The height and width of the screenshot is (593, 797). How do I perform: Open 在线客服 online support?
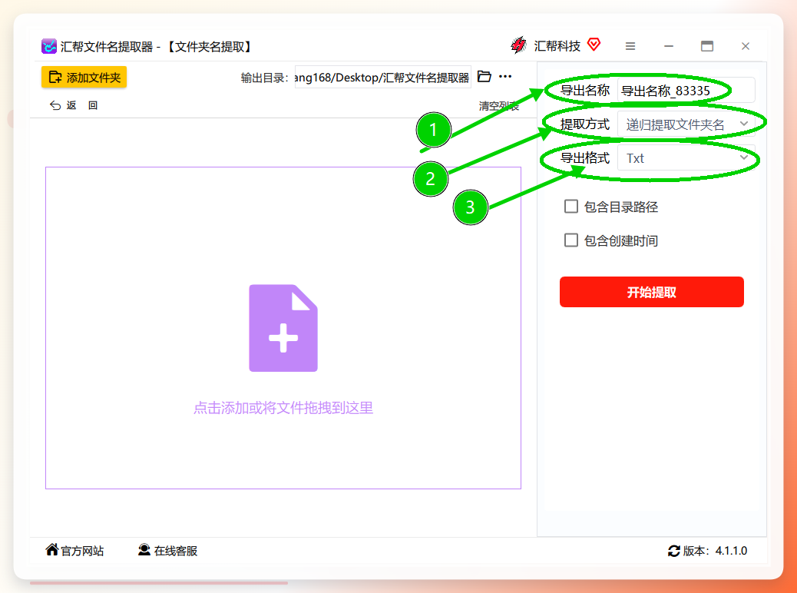click(167, 551)
